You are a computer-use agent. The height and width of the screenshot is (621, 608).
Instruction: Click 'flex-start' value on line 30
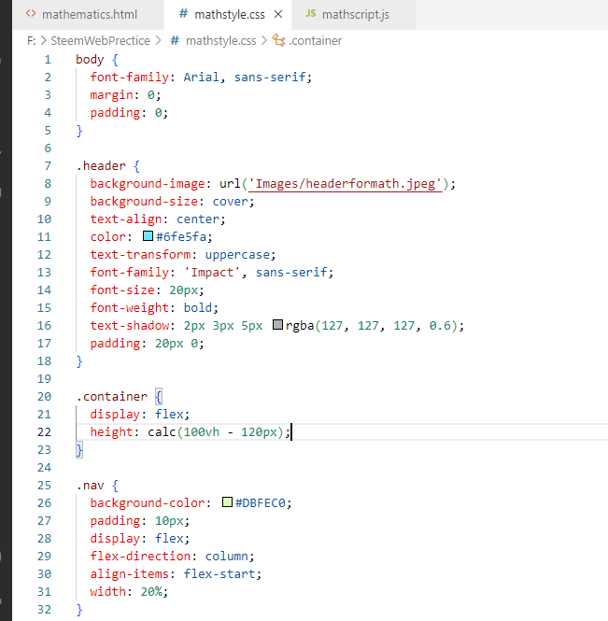tap(219, 574)
